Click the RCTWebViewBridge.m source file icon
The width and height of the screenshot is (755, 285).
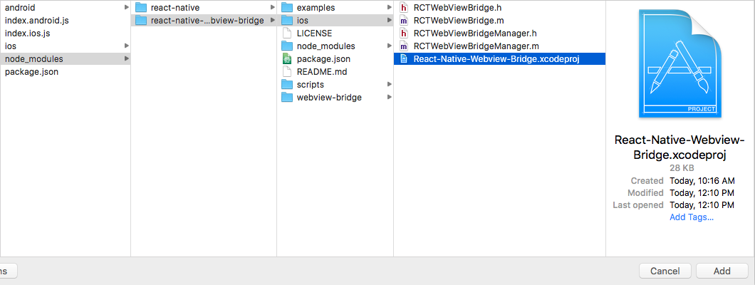[x=404, y=21]
